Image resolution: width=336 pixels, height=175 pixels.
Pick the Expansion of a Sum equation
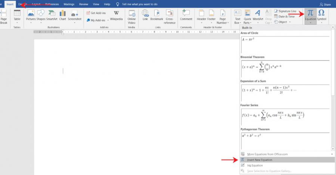point(285,93)
